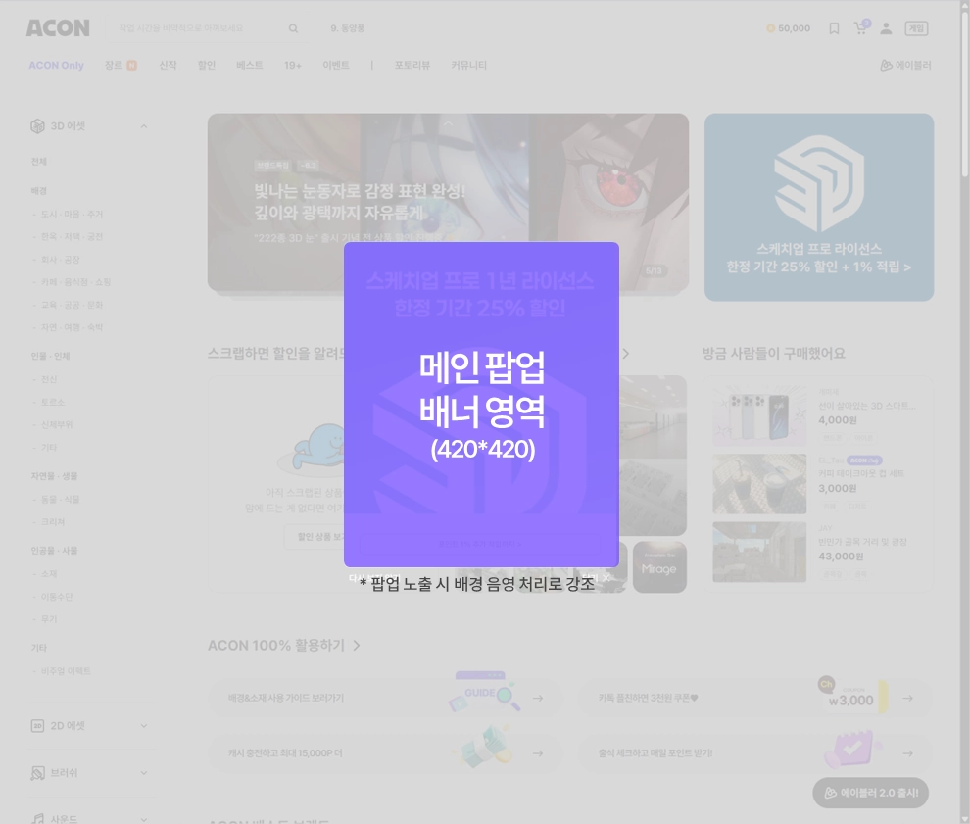Click the search magnifier icon
Screen dimensions: 970x824
coord(293,28)
